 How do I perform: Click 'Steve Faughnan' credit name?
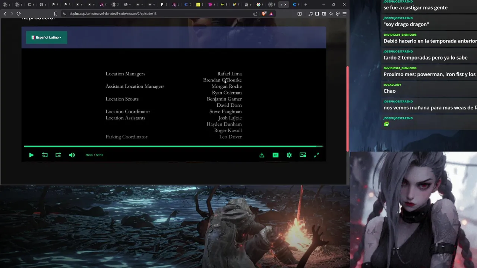225,112
